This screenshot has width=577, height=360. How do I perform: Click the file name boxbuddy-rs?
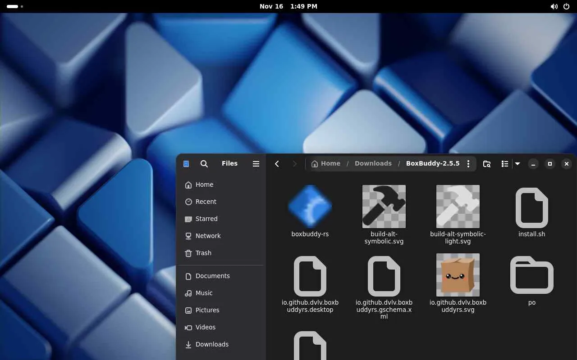click(x=310, y=234)
